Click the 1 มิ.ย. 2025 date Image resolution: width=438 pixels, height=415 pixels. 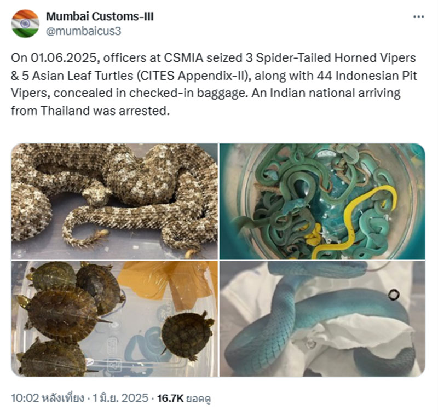click(x=120, y=398)
